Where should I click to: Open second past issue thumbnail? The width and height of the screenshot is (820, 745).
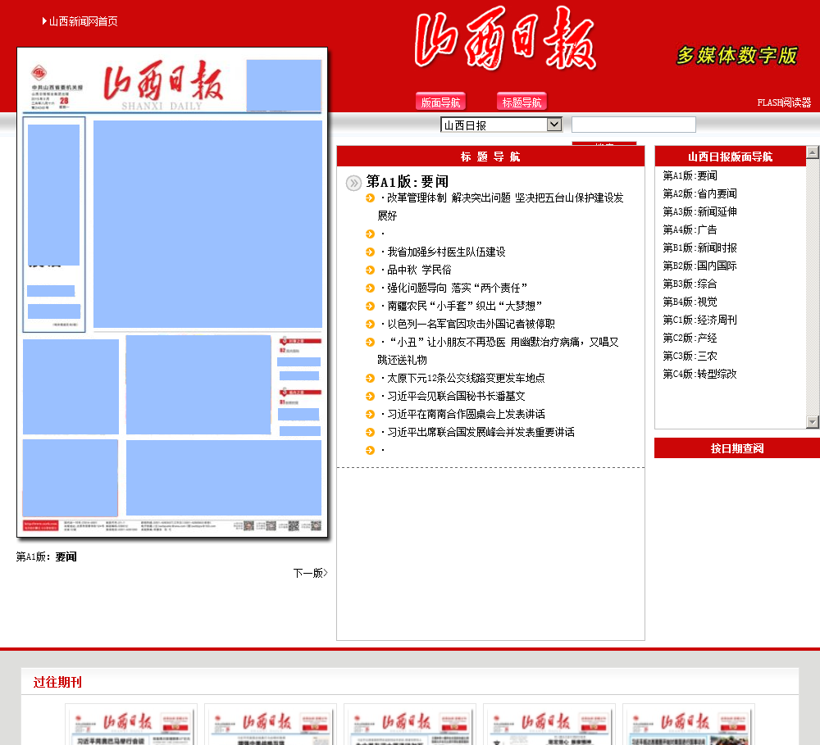[271, 726]
